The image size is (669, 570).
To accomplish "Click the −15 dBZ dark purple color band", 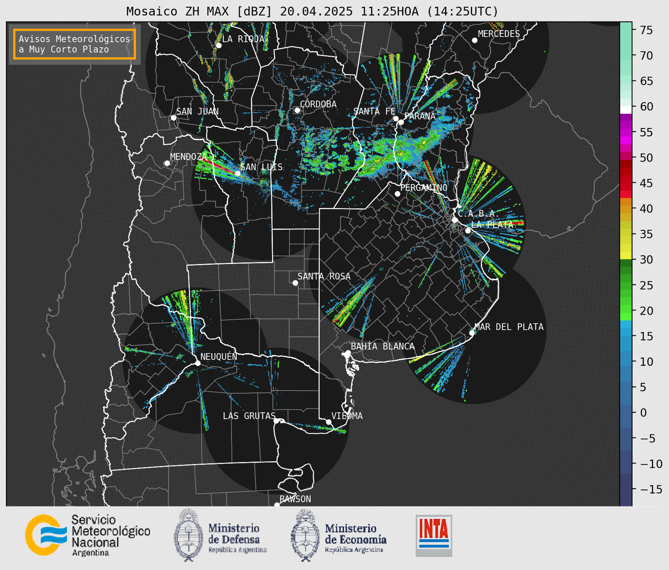I will pyautogui.click(x=626, y=489).
